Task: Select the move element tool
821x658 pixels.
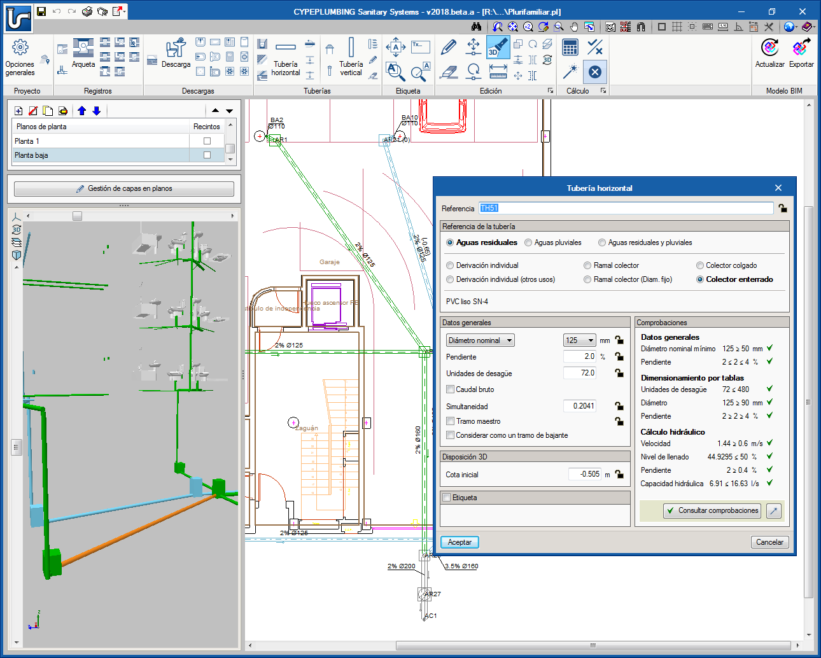Action: (x=473, y=46)
